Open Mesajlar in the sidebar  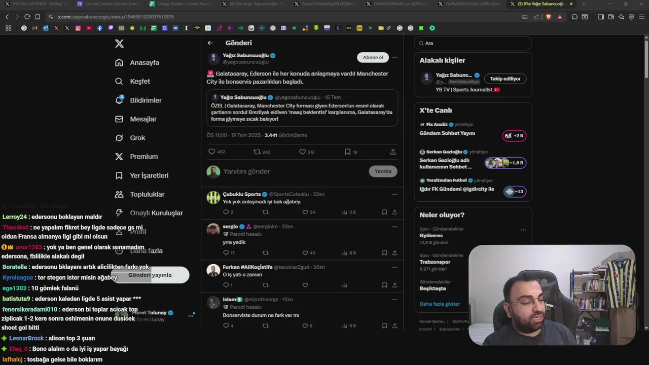[x=136, y=119]
